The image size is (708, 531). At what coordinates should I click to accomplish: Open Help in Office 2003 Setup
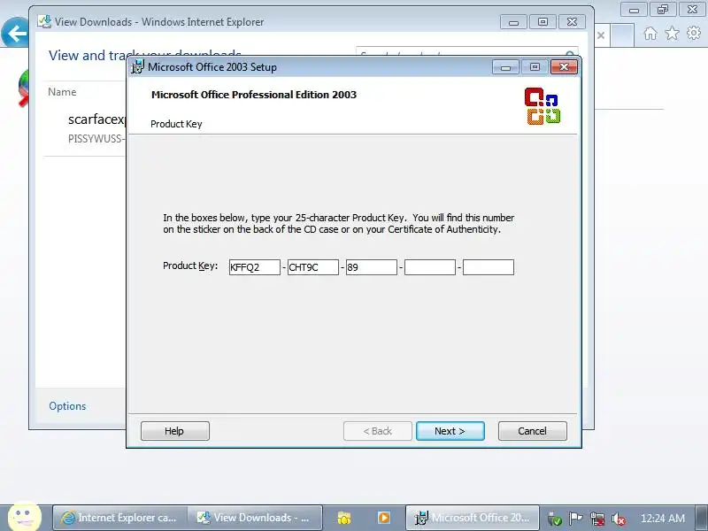point(174,431)
